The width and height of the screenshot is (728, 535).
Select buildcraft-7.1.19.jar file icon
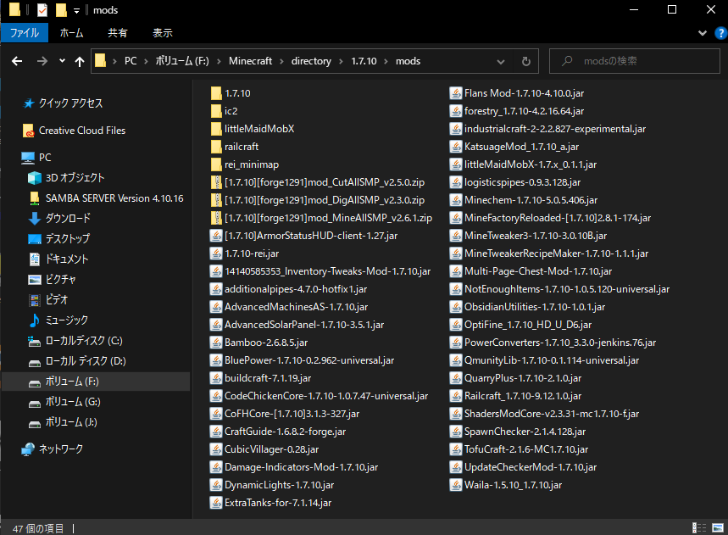pyautogui.click(x=216, y=378)
